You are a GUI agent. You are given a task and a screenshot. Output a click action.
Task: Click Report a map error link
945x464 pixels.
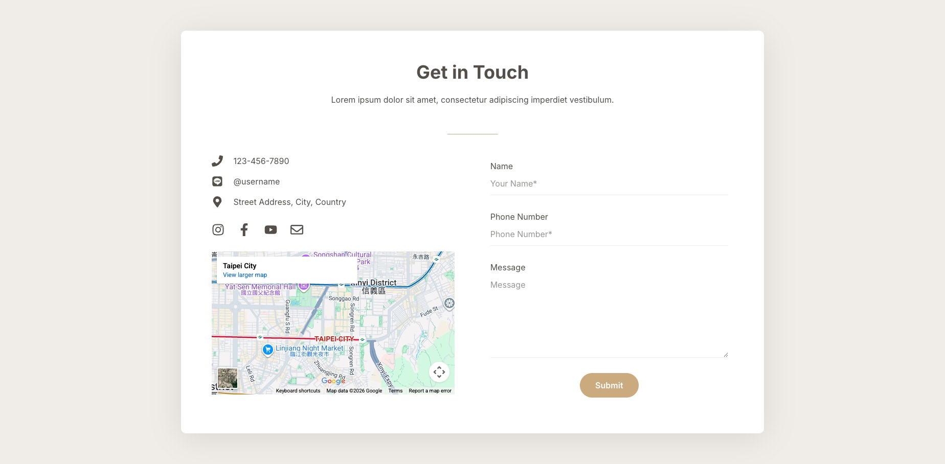pyautogui.click(x=430, y=391)
